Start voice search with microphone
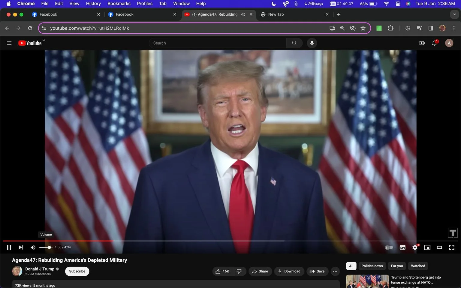461x288 pixels. pos(312,43)
